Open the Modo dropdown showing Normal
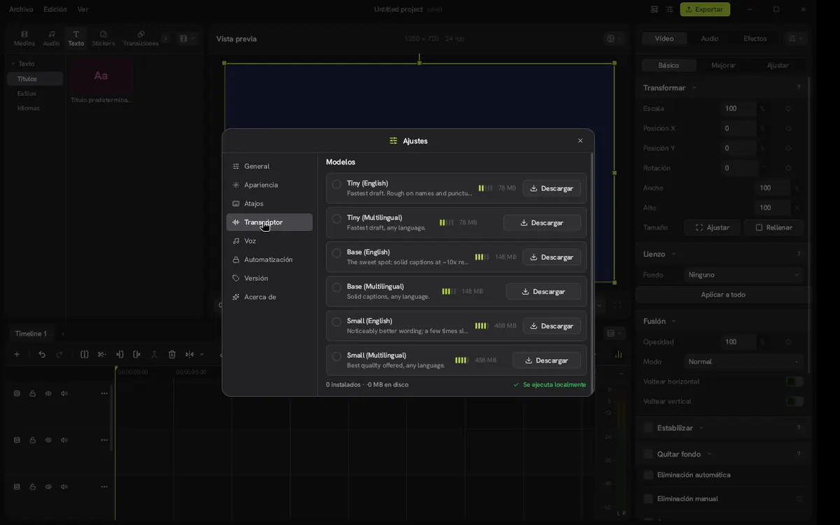The height and width of the screenshot is (525, 840). (743, 362)
